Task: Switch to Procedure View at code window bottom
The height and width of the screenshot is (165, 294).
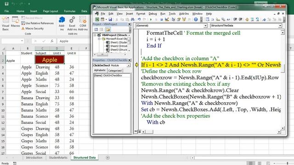Action: click(x=136, y=132)
